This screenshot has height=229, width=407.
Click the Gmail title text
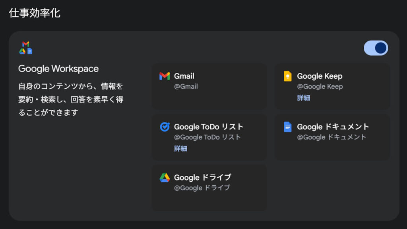click(184, 76)
